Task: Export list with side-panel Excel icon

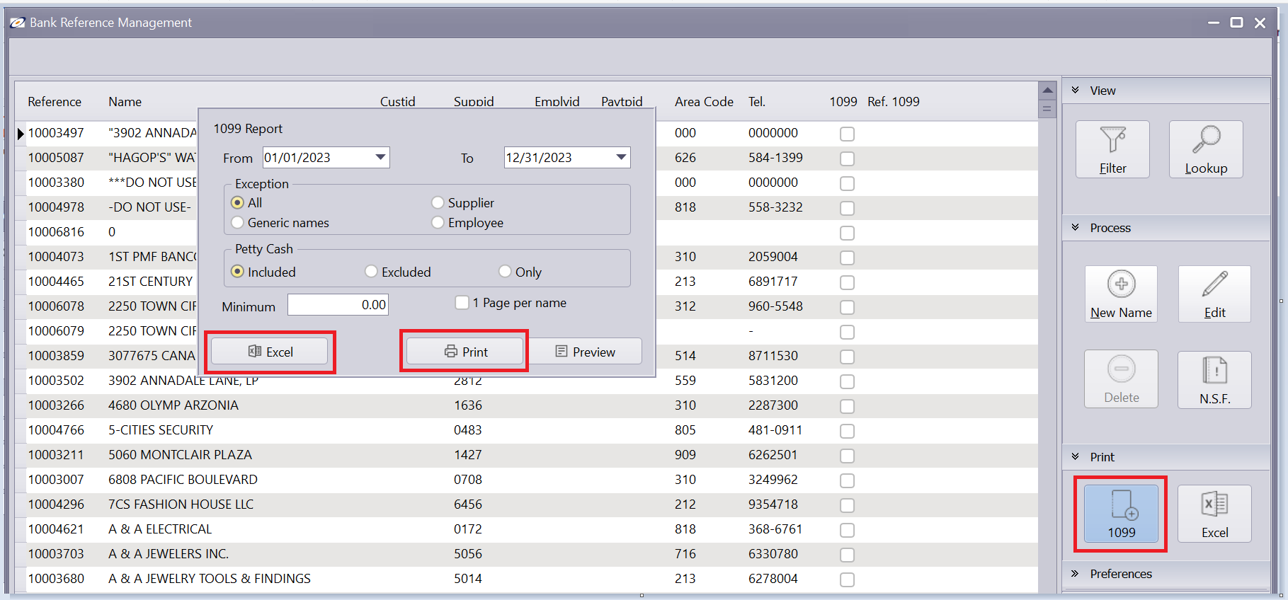Action: point(1214,514)
